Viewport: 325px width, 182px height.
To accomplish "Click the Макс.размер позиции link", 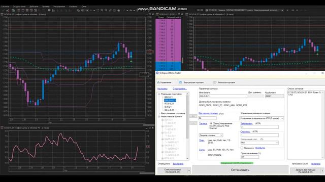I will coord(208,113).
